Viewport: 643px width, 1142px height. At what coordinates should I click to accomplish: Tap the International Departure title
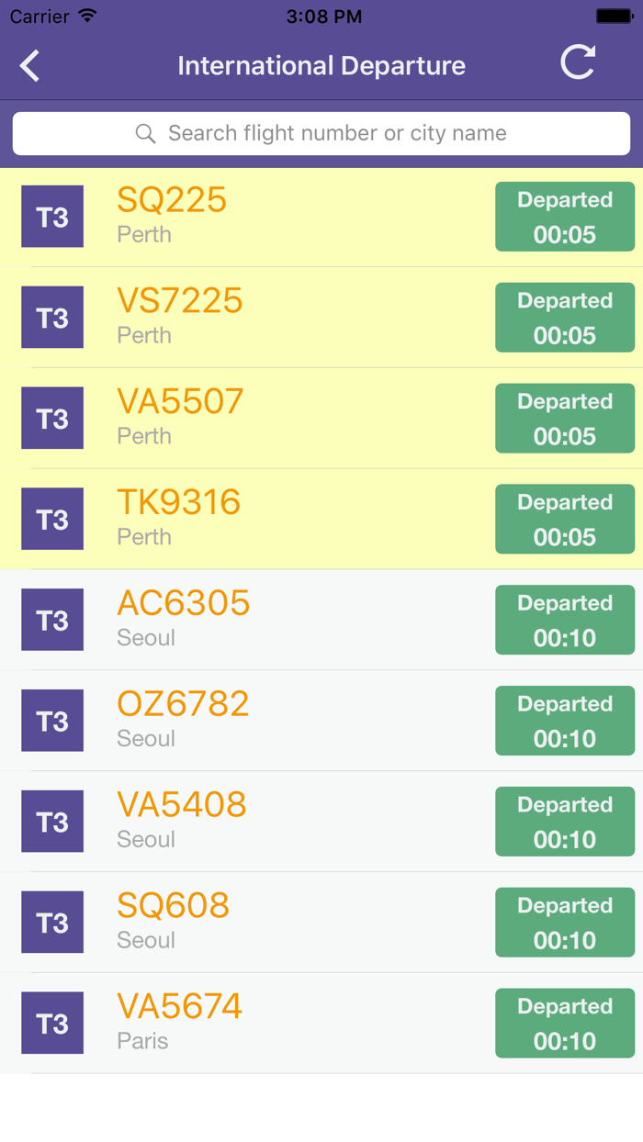(x=321, y=65)
